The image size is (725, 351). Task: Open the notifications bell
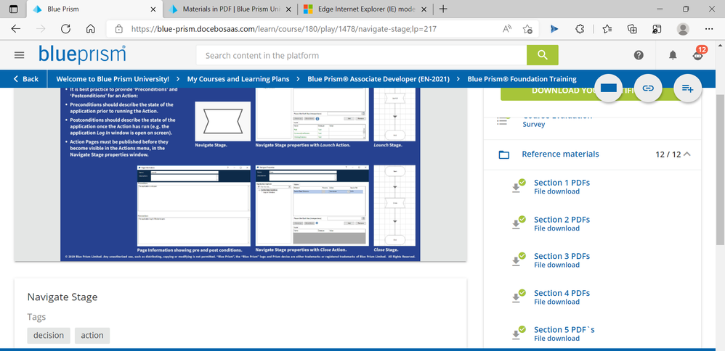673,55
